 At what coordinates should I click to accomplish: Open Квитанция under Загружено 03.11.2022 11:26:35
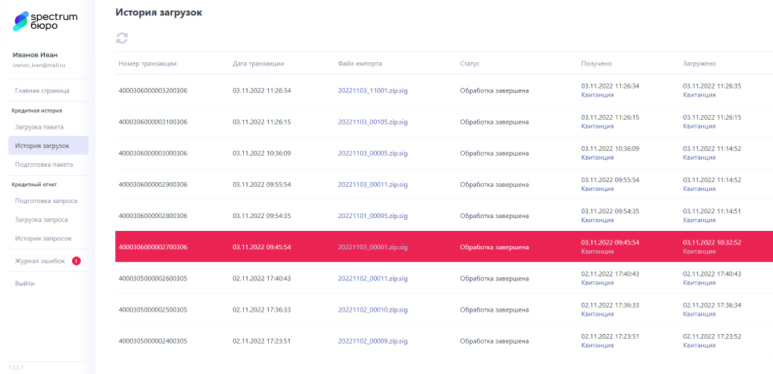click(x=699, y=95)
